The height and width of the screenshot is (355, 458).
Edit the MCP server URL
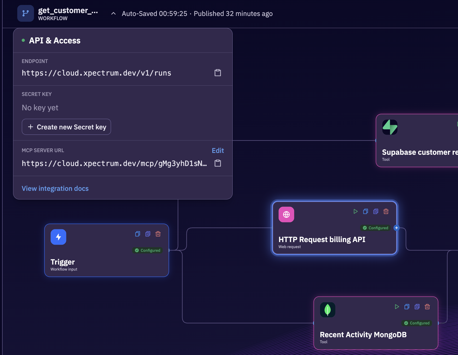218,150
